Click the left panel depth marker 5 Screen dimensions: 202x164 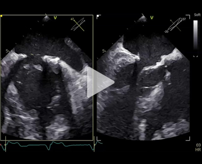point(7,51)
